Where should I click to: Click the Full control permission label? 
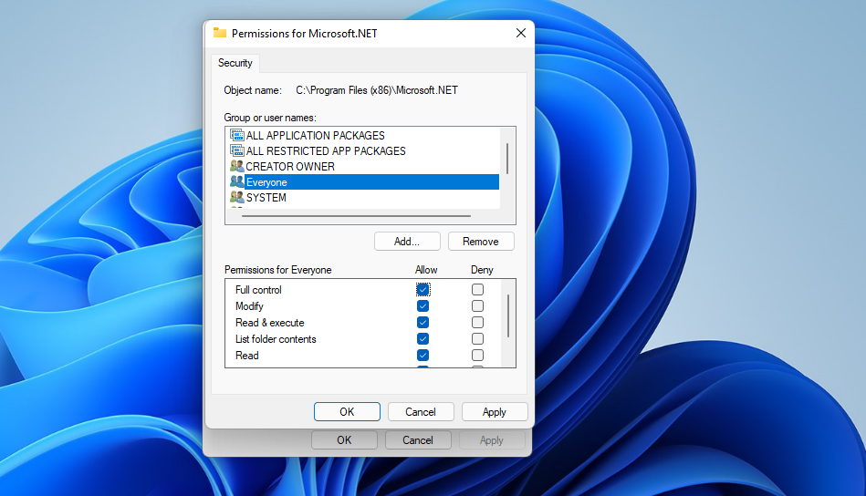[258, 290]
